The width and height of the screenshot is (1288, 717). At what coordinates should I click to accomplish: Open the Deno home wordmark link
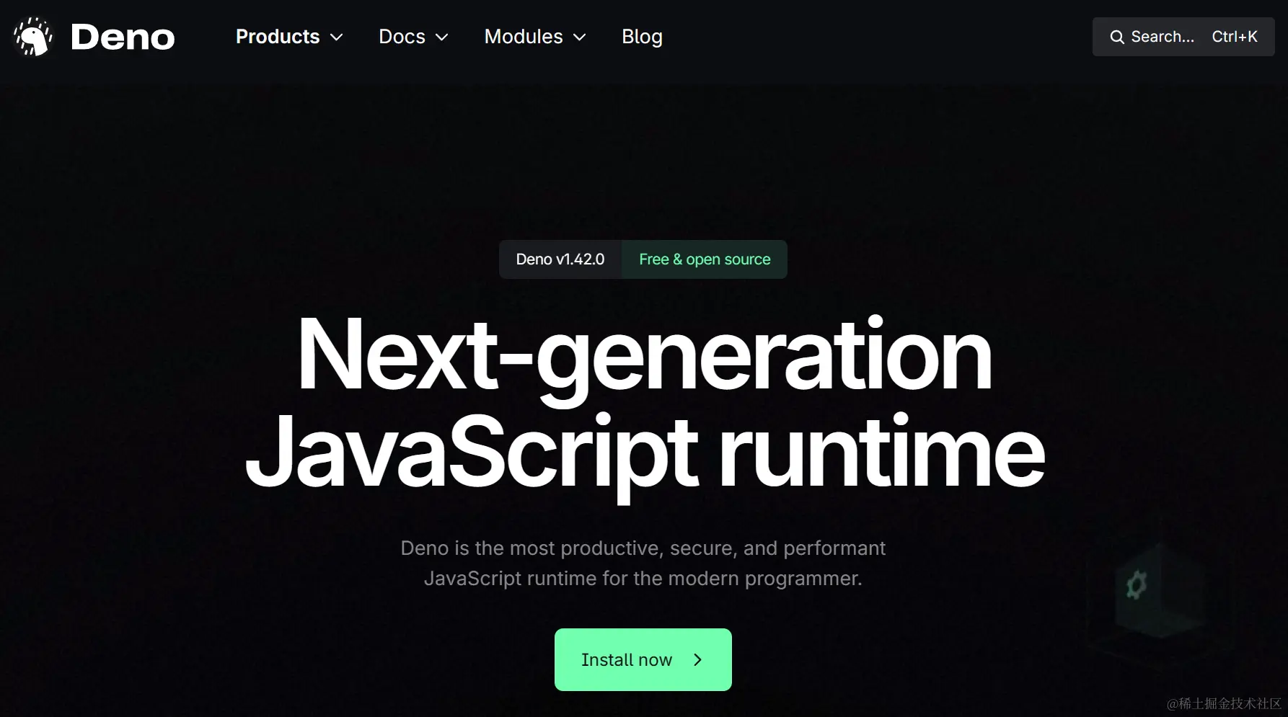pyautogui.click(x=123, y=37)
